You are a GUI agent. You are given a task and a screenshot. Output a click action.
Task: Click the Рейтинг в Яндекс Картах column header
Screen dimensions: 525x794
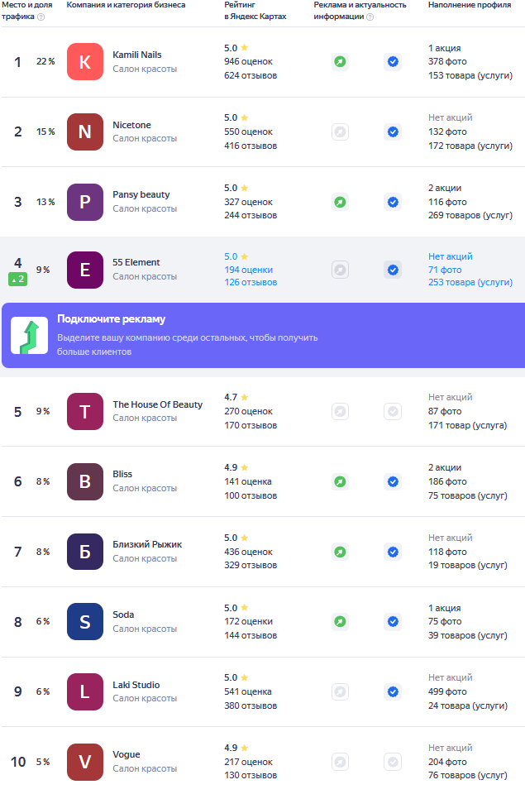pos(255,11)
